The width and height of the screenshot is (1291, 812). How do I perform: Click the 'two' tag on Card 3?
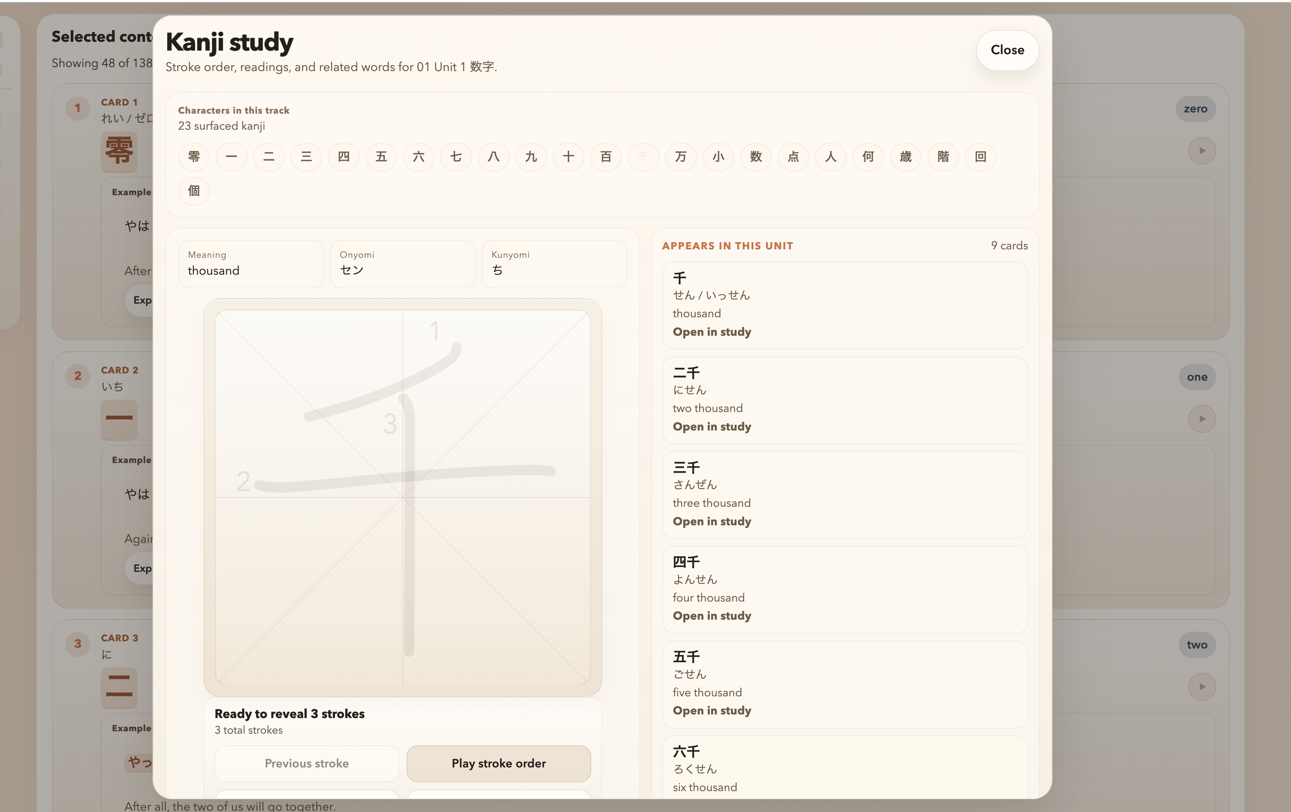[x=1197, y=645]
